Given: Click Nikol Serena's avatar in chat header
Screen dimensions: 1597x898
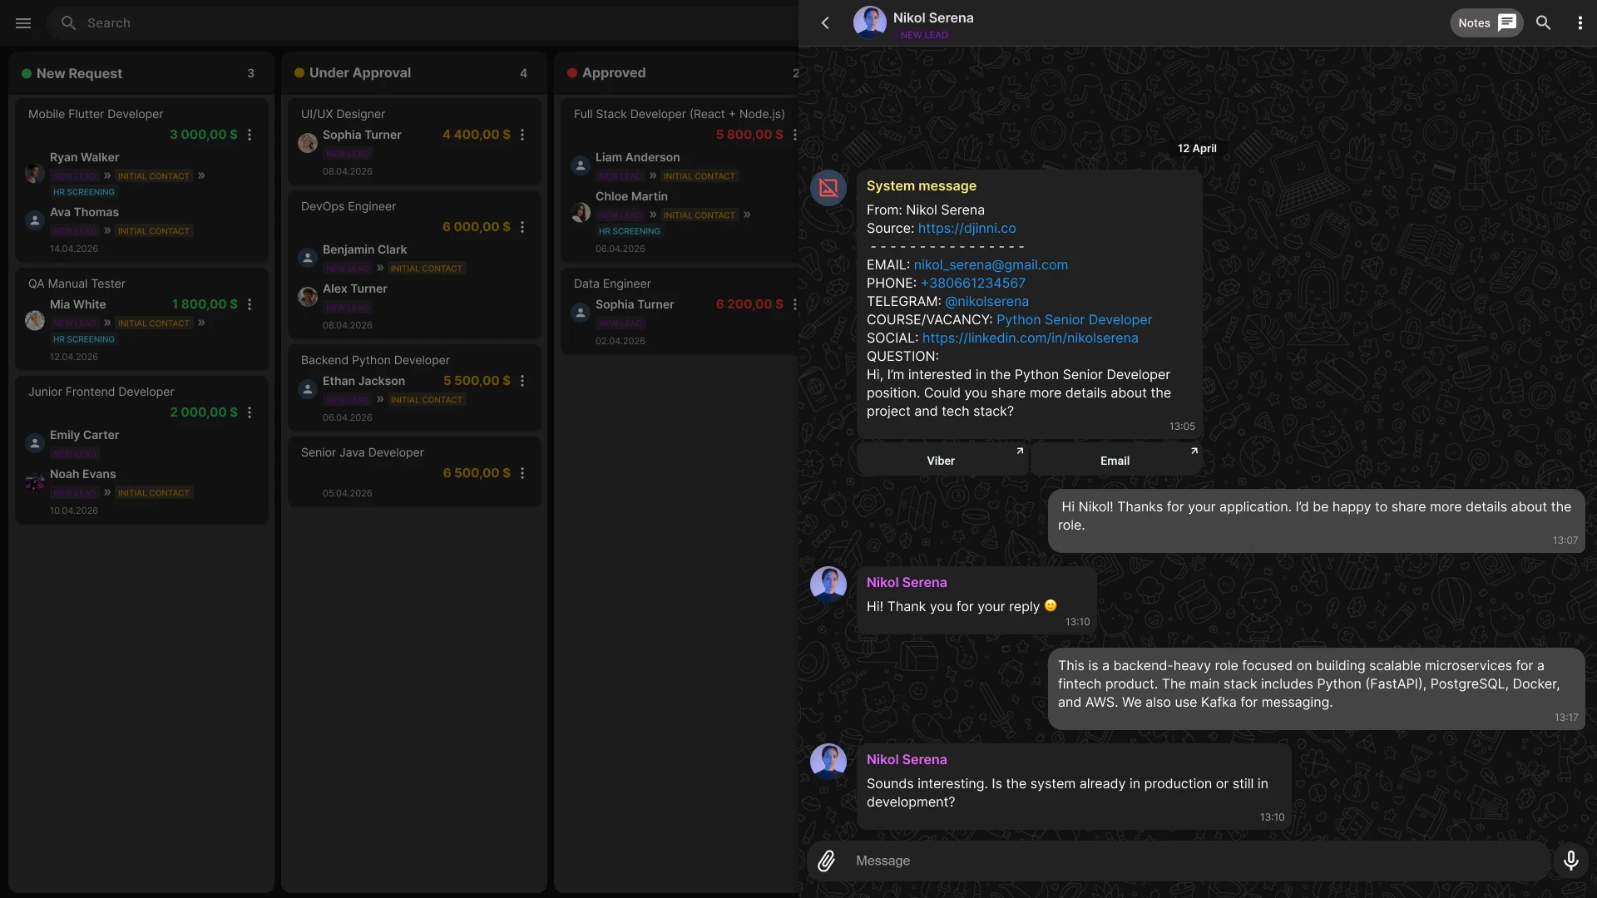Looking at the screenshot, I should click(869, 23).
